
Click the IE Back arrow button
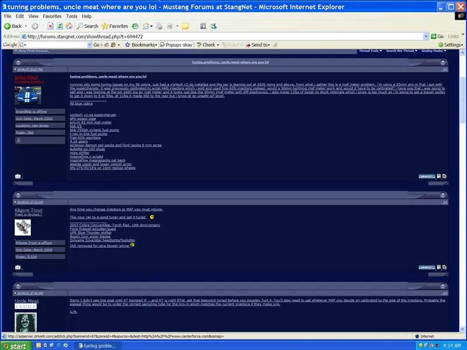point(13,26)
